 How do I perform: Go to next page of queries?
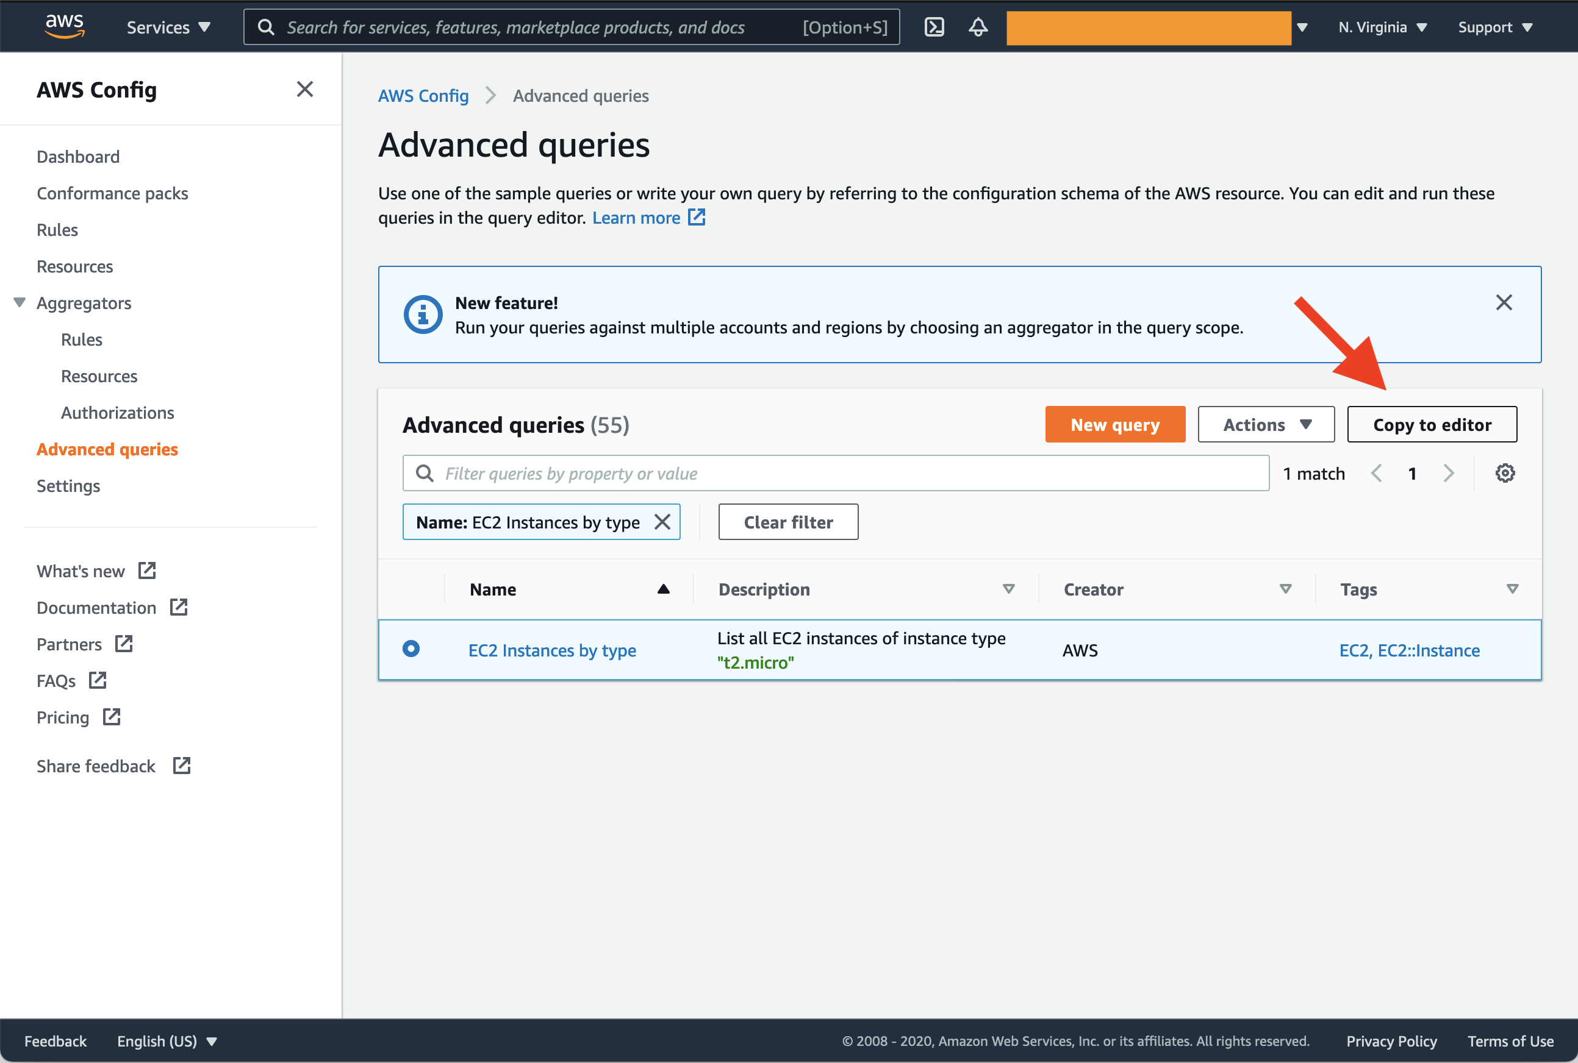pos(1449,473)
